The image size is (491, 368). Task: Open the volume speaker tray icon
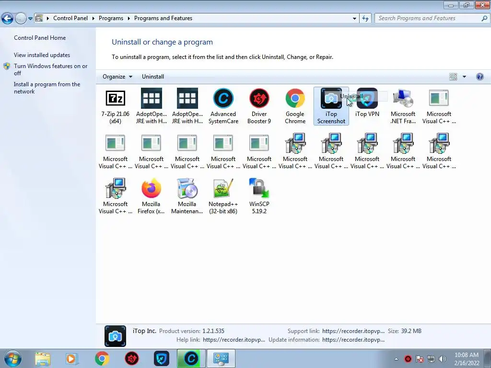[x=443, y=359]
